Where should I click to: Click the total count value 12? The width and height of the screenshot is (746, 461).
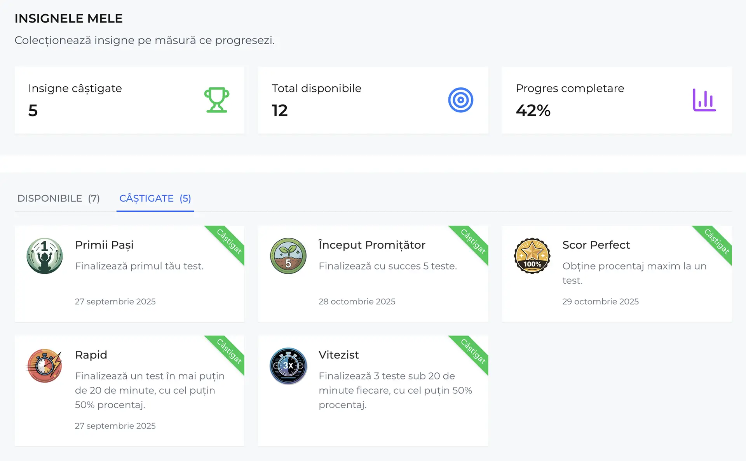click(280, 111)
